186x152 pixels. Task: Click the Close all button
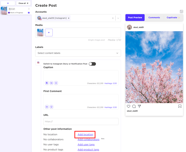point(23,3)
